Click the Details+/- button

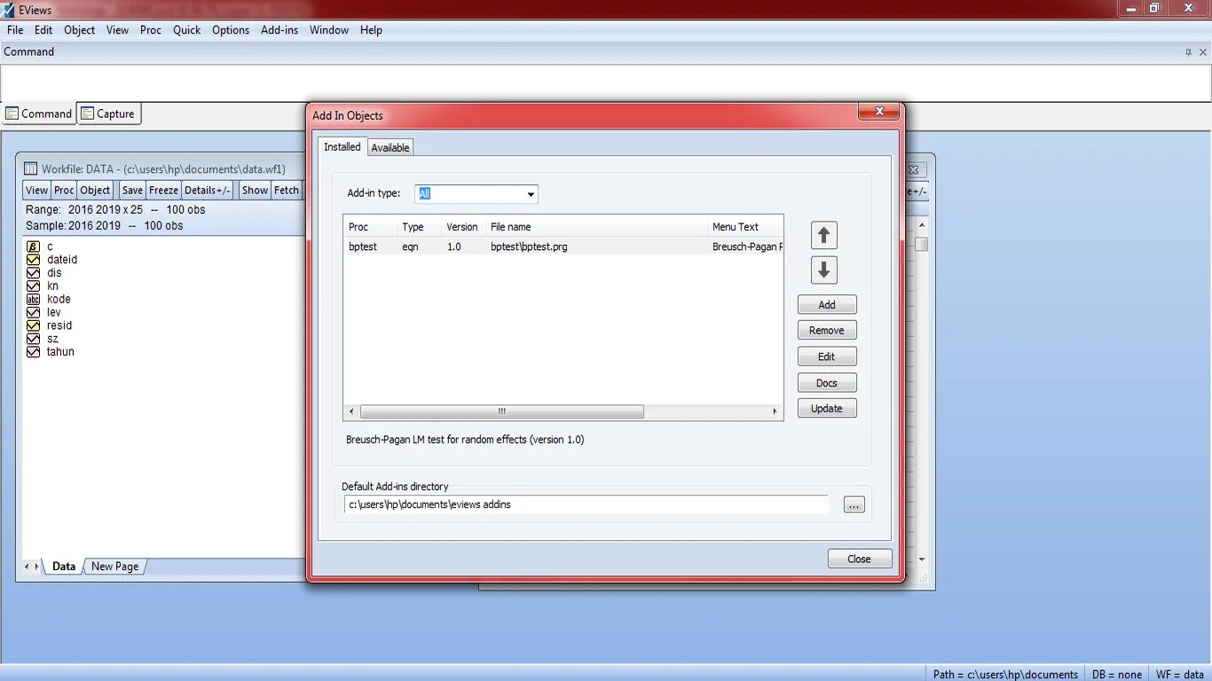208,190
